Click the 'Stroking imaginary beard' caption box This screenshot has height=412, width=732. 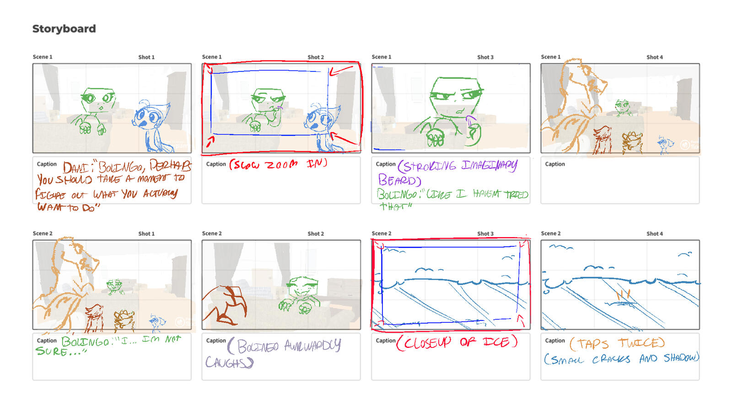(x=451, y=180)
